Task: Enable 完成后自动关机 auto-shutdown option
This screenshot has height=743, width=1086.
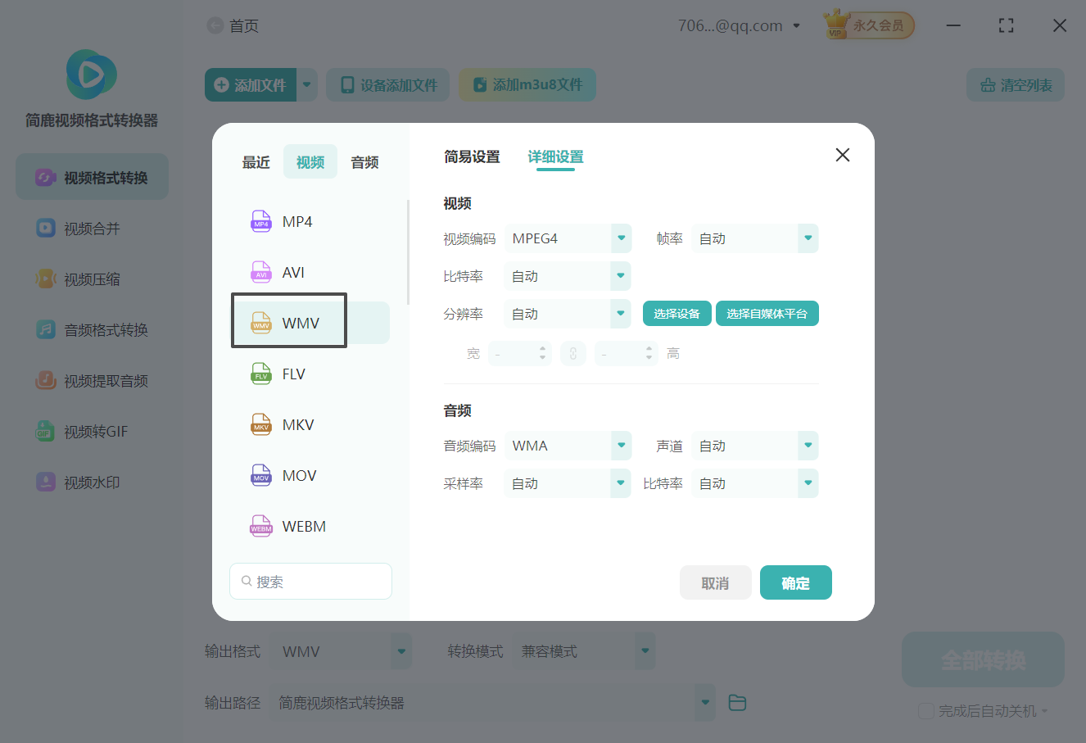Action: click(926, 711)
